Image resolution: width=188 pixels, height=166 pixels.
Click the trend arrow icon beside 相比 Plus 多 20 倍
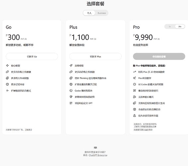pos(135,72)
